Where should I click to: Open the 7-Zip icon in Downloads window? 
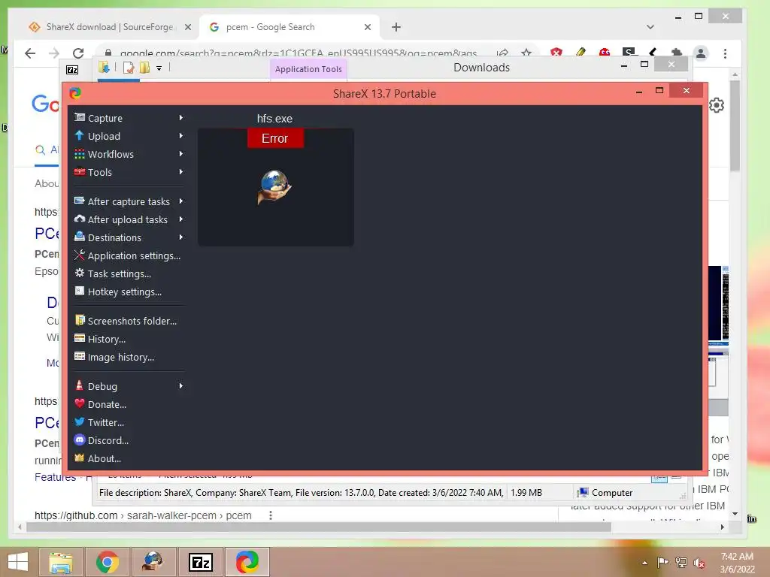(x=72, y=70)
